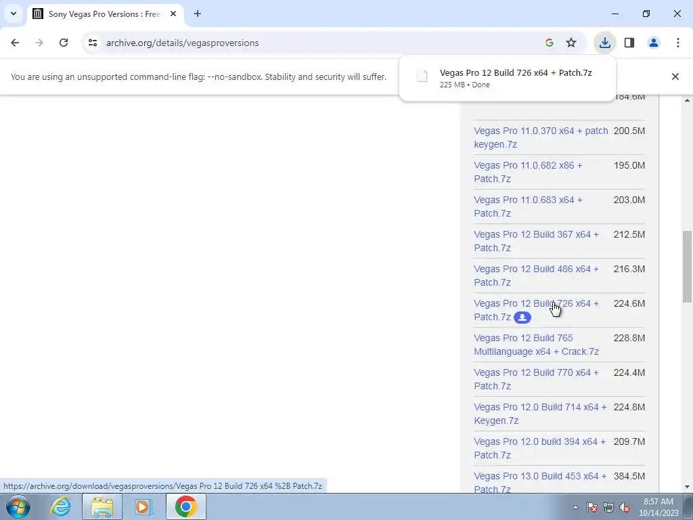This screenshot has width=693, height=520.
Task: Click the network status tray icon
Action: [x=608, y=507]
